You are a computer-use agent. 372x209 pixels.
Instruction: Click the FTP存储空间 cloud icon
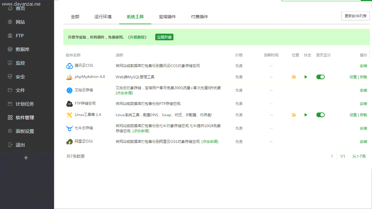69,104
